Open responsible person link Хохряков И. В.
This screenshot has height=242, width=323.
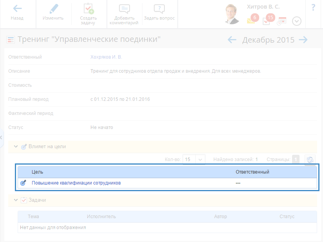[106, 57]
